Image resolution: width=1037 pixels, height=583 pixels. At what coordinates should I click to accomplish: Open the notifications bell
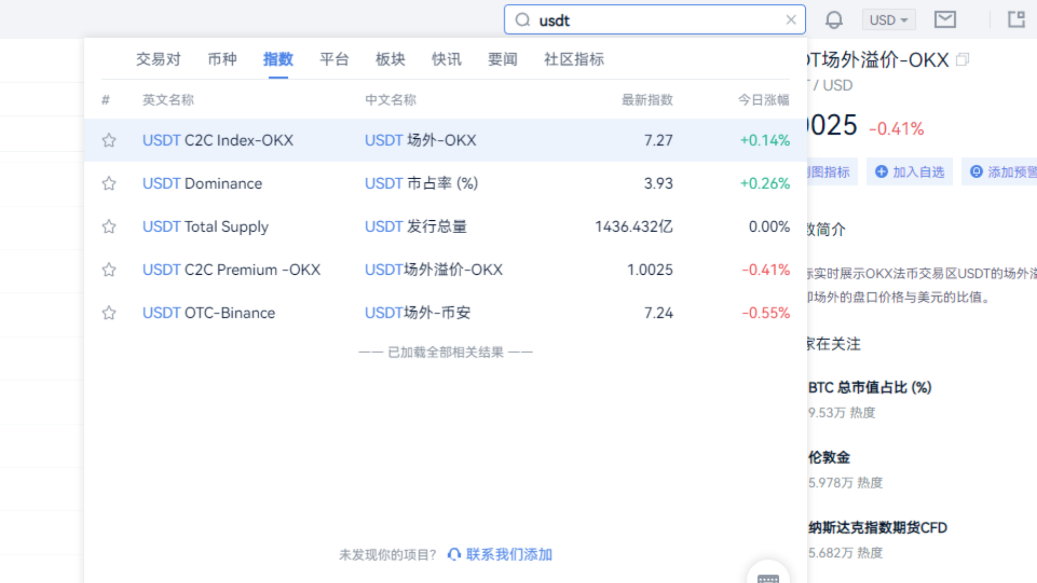(834, 20)
